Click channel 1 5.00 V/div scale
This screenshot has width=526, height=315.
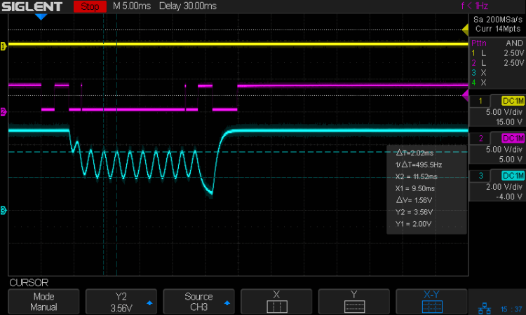(504, 112)
